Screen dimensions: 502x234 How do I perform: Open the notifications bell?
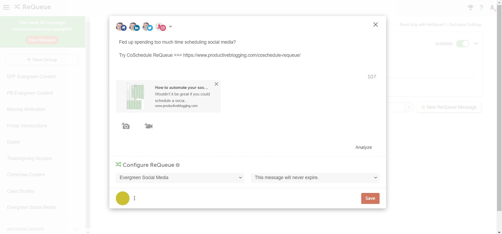coord(492,8)
